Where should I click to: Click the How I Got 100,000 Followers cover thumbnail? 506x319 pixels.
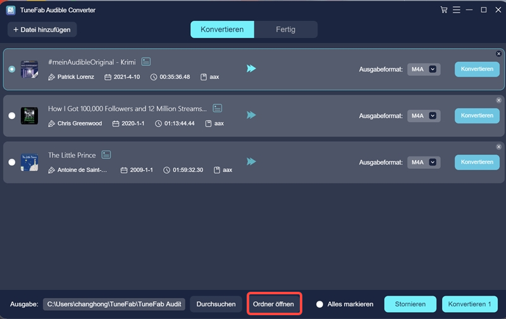[29, 116]
